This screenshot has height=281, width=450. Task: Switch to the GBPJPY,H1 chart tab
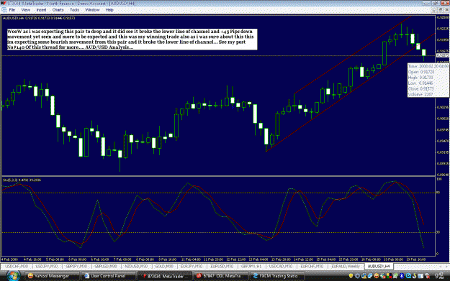click(x=251, y=267)
